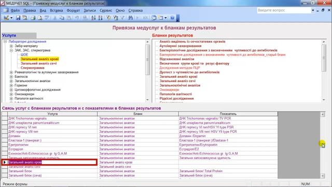Click the Delete Record toolbar icon
332x187 pixels.
pyautogui.click(x=145, y=18)
